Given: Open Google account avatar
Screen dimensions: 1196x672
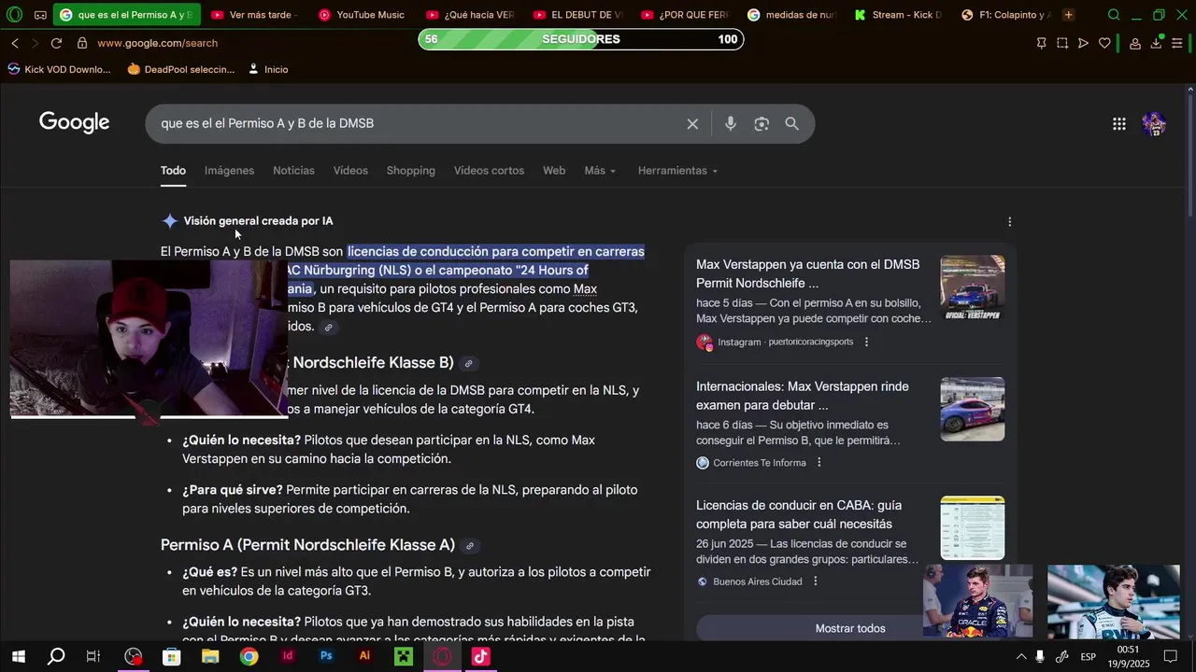Looking at the screenshot, I should 1154,124.
